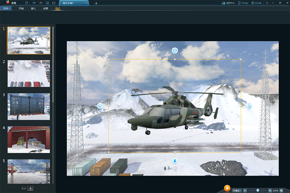
Task: Click the blue down arrow below selection
Action: [x=175, y=161]
